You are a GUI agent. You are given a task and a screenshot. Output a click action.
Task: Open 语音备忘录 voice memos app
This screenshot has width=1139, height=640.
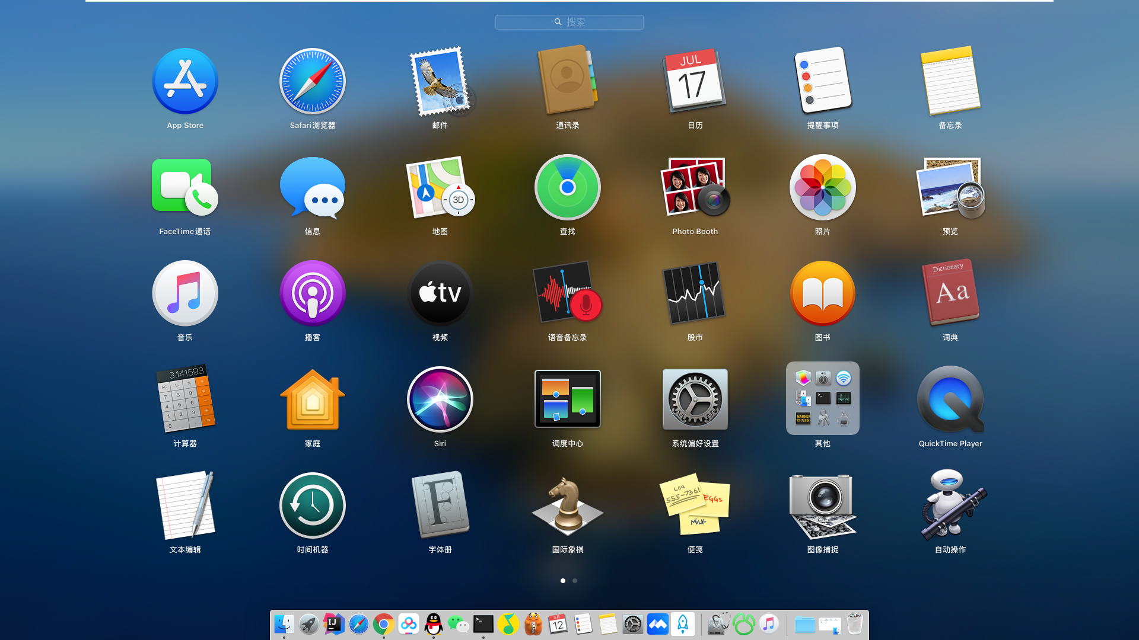567,293
